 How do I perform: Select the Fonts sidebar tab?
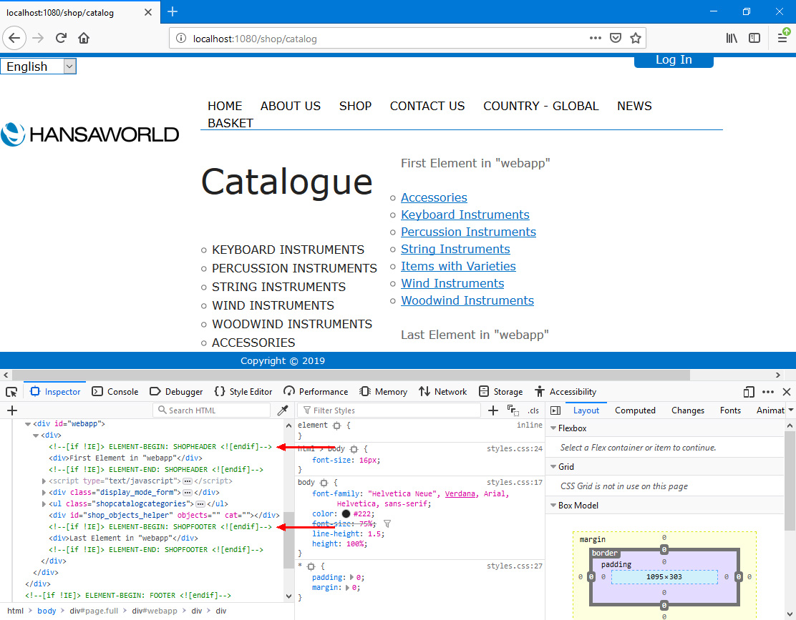tap(730, 410)
